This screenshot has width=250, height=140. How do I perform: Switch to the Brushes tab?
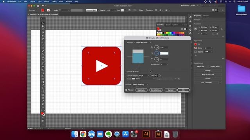point(168,25)
